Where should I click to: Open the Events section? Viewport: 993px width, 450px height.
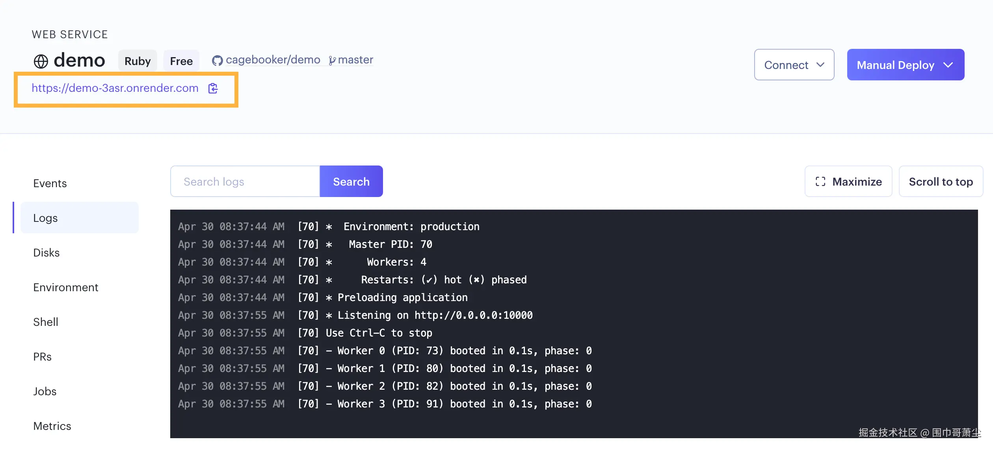point(50,183)
